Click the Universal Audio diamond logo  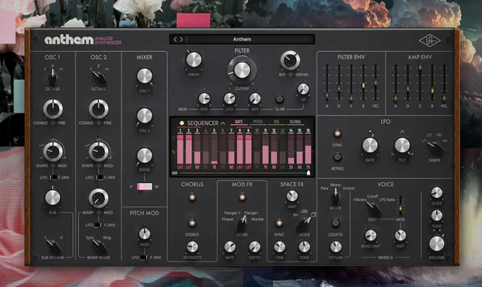429,40
